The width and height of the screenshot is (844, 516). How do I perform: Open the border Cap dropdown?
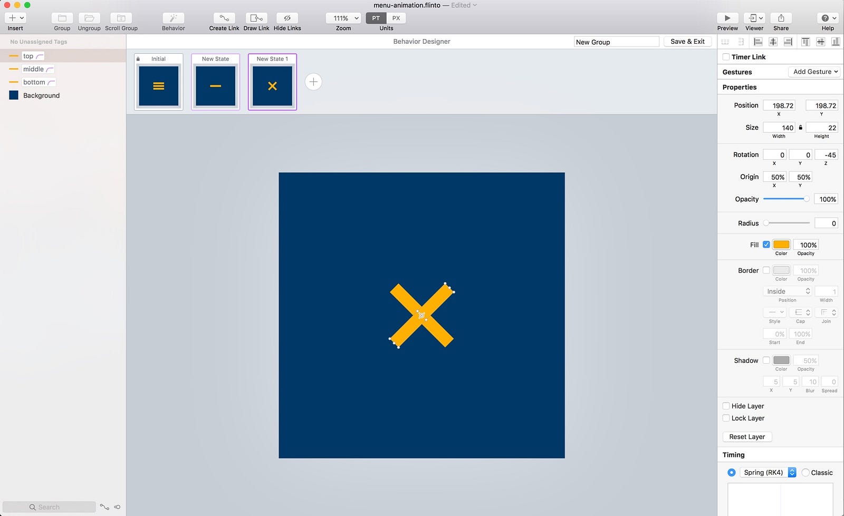(x=801, y=313)
